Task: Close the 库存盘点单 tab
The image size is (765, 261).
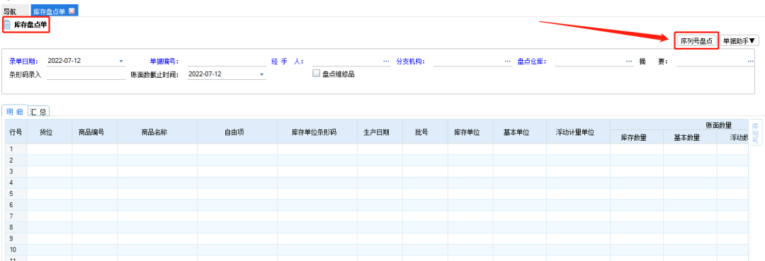Action: 72,11
